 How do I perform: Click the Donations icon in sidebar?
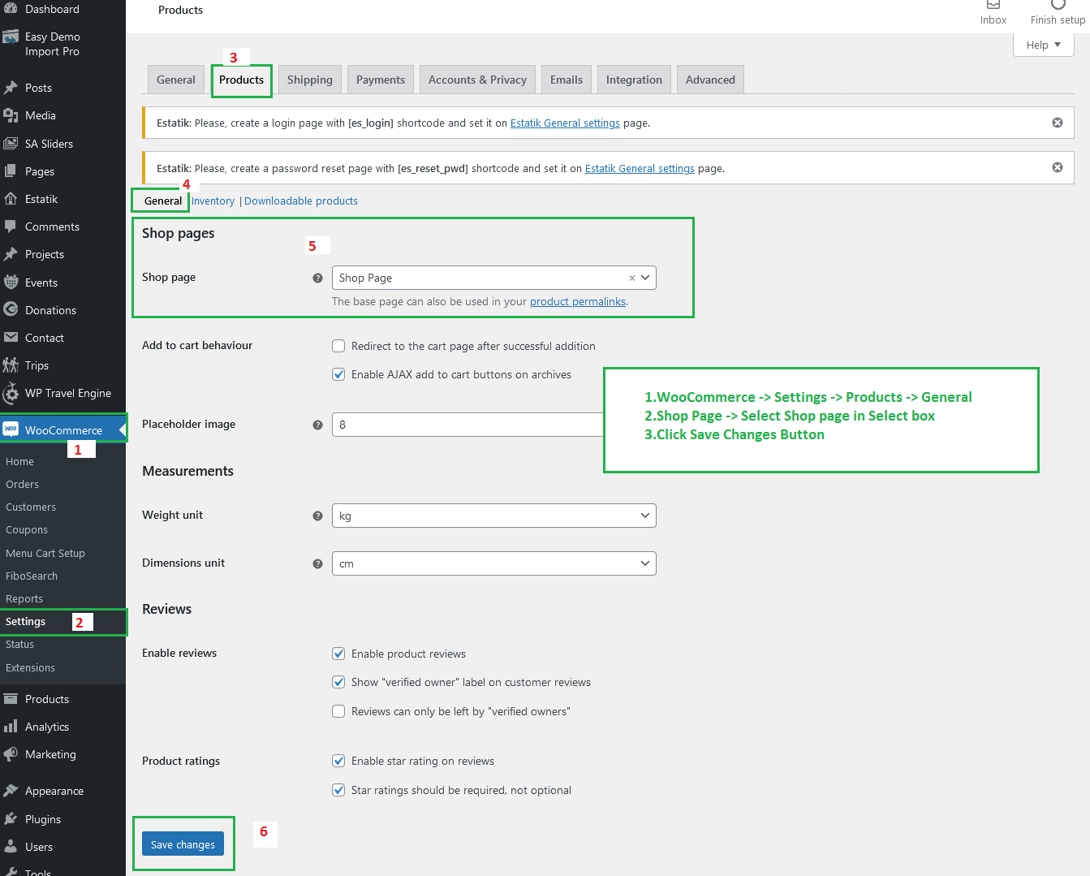coord(11,310)
